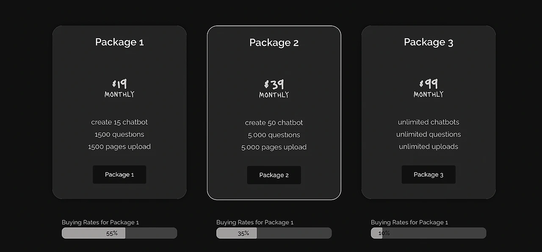Click the Package 3 card heading

(429, 42)
